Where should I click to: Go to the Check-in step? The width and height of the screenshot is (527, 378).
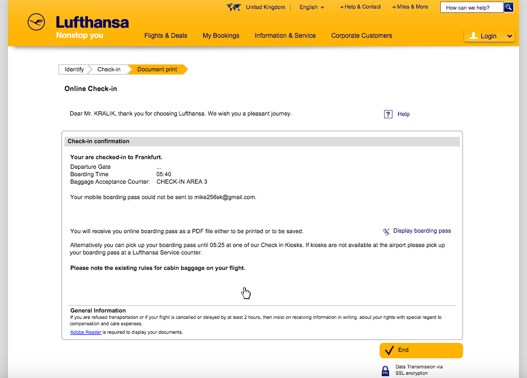109,69
